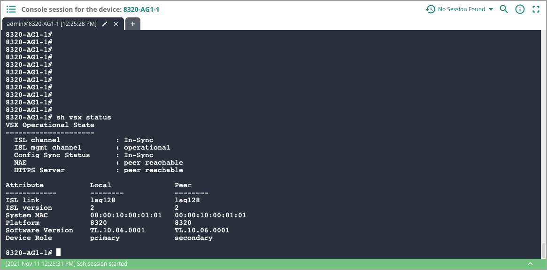The image size is (547, 270).
Task: Click the Console session title text
Action: click(71, 9)
